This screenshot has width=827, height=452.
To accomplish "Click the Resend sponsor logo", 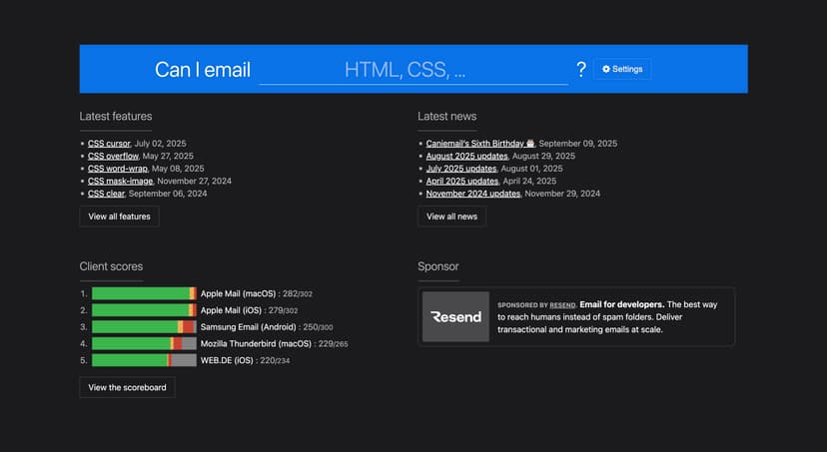I will tap(455, 317).
